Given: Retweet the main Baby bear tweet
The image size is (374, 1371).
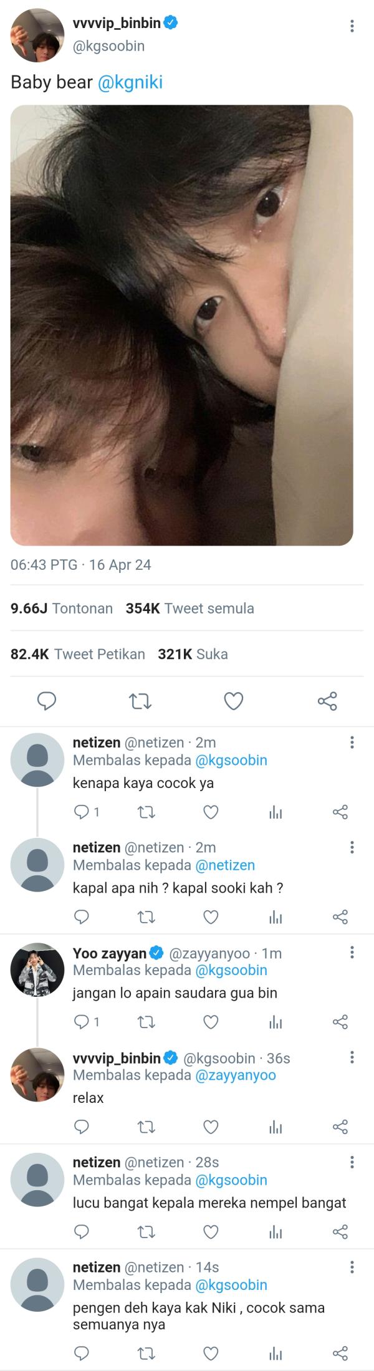Looking at the screenshot, I should pyautogui.click(x=140, y=701).
